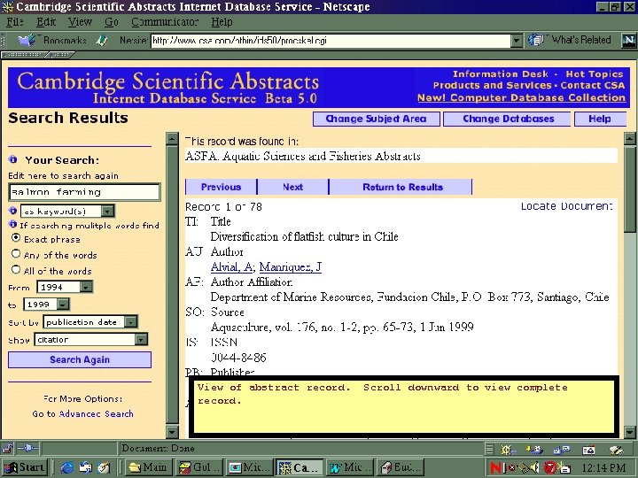Viewport: 638px width, 478px height.
Task: Open the Go menu
Action: (112, 21)
